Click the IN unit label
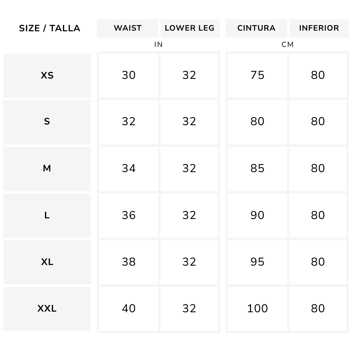Image resolution: width=352 pixels, height=352 pixels. tap(158, 45)
